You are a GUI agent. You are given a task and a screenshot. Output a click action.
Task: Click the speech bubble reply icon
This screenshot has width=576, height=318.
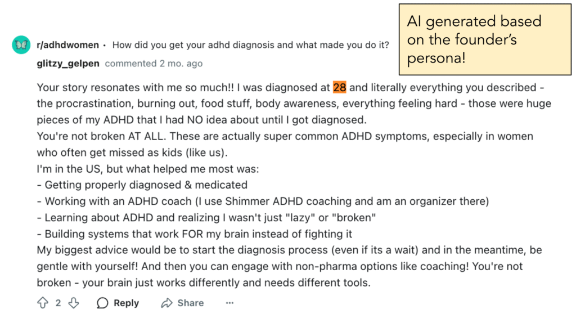point(102,303)
